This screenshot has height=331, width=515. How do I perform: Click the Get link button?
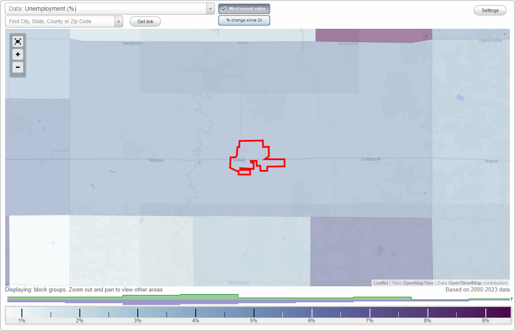(x=145, y=21)
